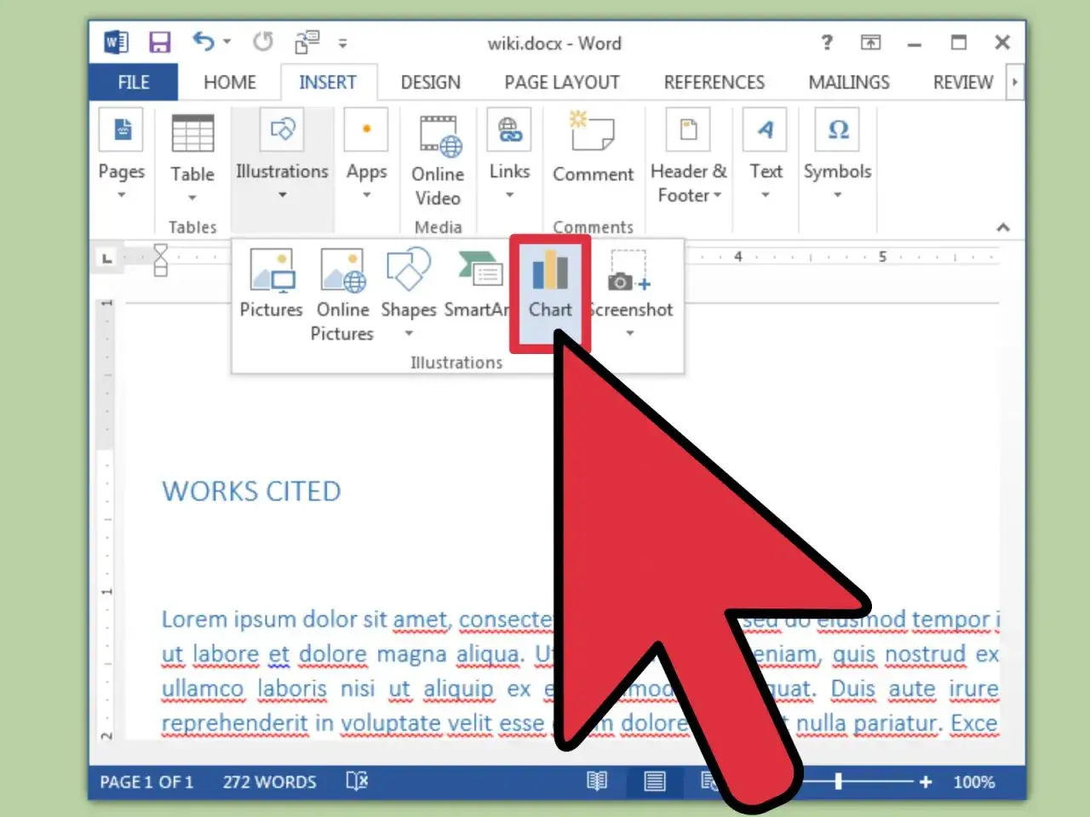The image size is (1090, 817).
Task: Insert Online Pictures
Action: coord(342,294)
